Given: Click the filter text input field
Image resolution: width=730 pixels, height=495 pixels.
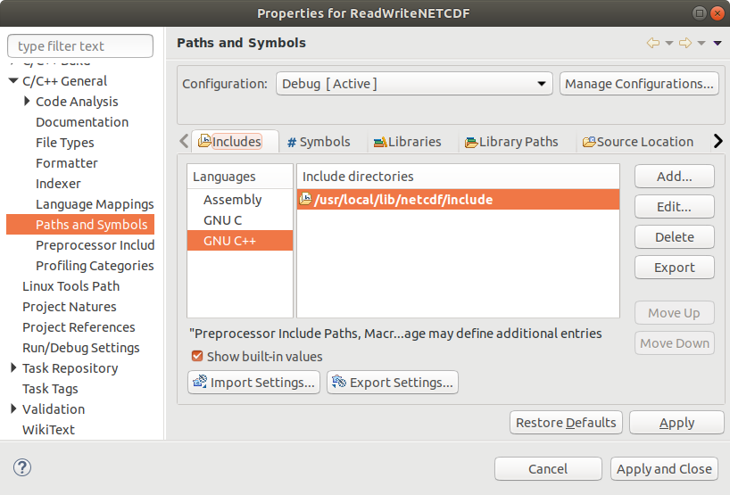Looking at the screenshot, I should (80, 46).
